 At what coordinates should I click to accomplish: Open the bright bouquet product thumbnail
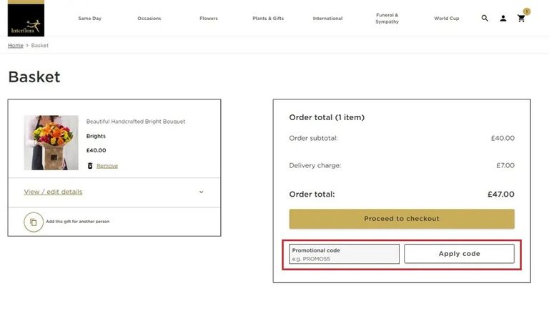click(x=51, y=142)
